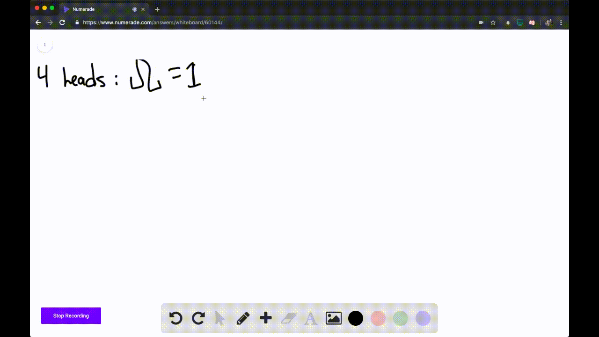Open the Chrome profile avatar

point(548,22)
